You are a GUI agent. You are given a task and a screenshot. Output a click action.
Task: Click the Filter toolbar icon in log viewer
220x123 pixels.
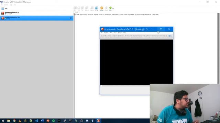click(82, 8)
